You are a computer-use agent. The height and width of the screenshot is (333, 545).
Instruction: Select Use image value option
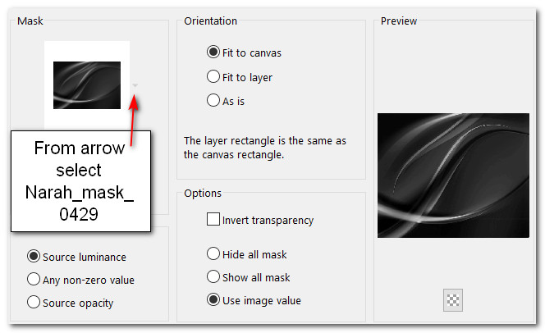click(213, 300)
